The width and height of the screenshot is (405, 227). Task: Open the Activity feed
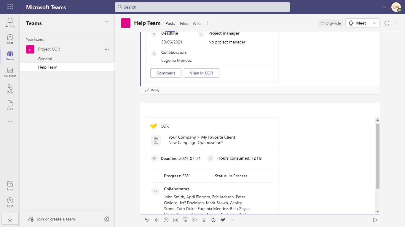(10, 22)
